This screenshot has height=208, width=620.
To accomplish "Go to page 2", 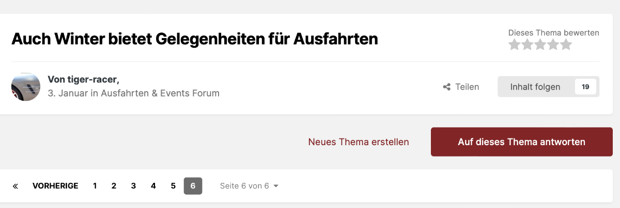I will pos(114,186).
